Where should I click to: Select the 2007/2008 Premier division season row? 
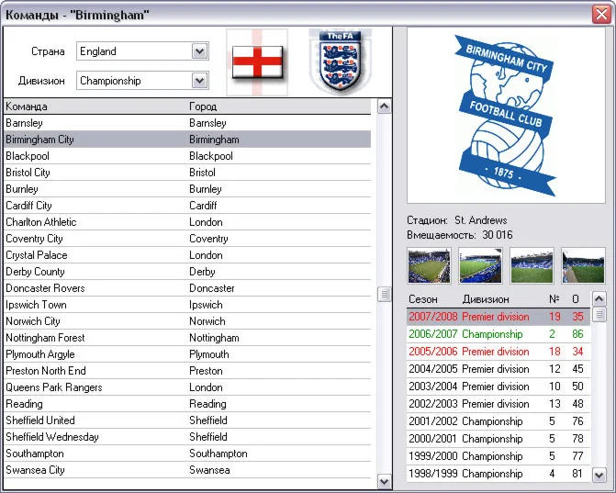(498, 317)
